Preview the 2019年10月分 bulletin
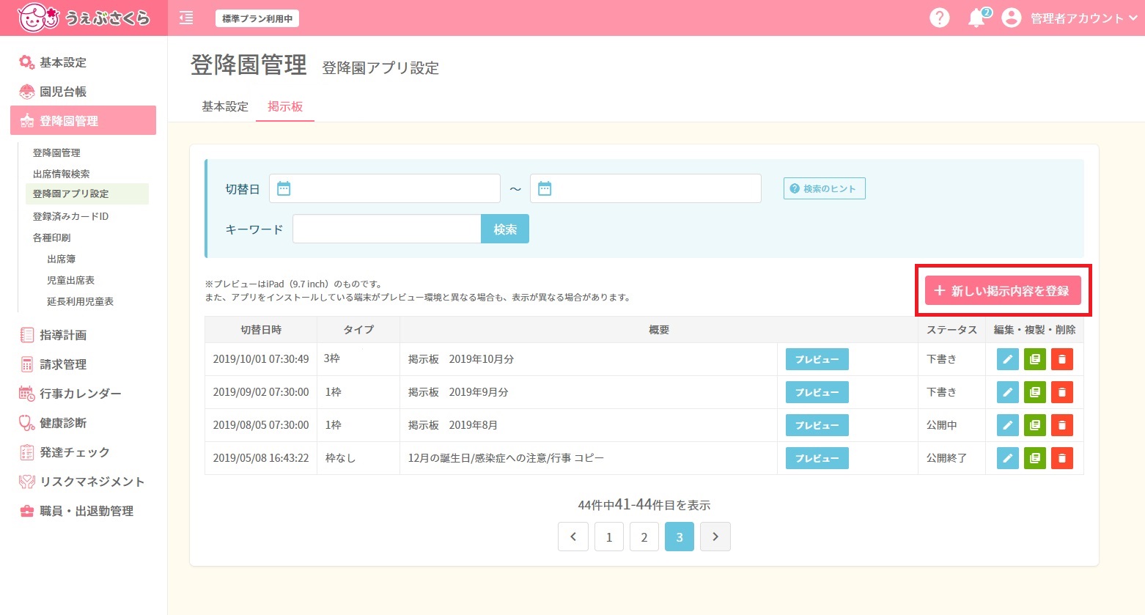The height and width of the screenshot is (615, 1145). [x=817, y=359]
